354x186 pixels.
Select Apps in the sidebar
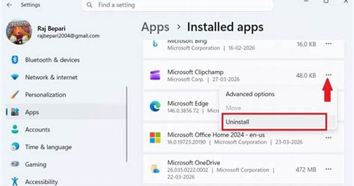(65, 112)
